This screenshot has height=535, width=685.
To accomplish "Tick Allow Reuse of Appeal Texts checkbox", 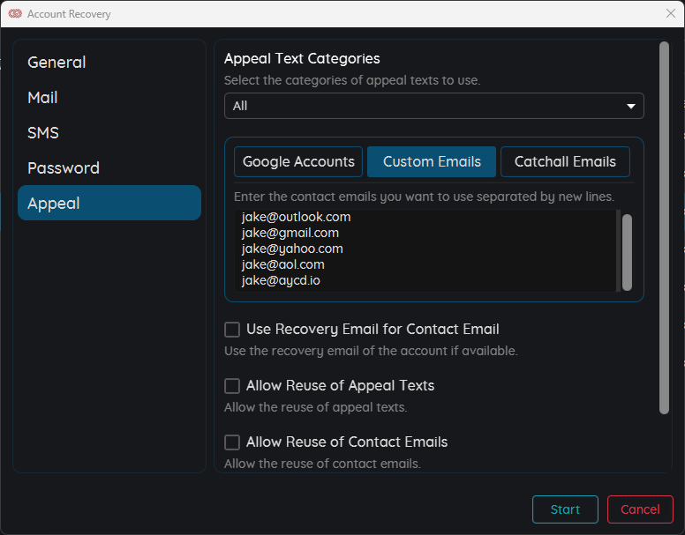I will coord(232,386).
